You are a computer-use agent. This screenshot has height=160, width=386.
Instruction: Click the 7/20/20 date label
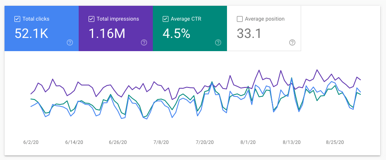click(x=205, y=142)
